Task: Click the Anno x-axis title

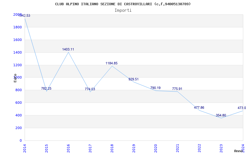Action: [x=239, y=151]
